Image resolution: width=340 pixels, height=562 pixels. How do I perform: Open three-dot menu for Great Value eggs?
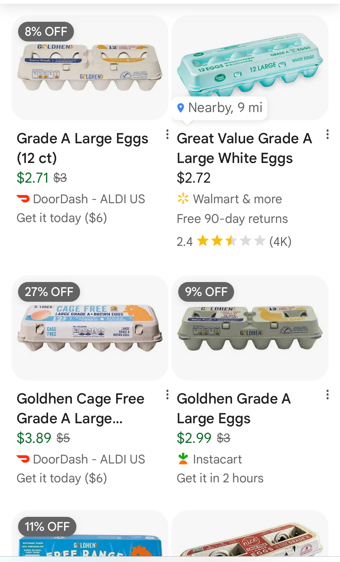click(x=327, y=135)
